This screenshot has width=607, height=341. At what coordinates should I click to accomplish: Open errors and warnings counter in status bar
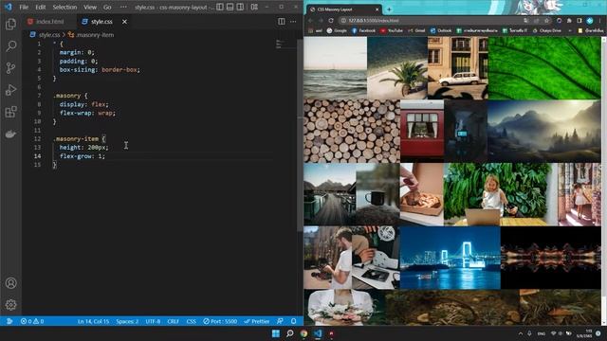(x=32, y=321)
